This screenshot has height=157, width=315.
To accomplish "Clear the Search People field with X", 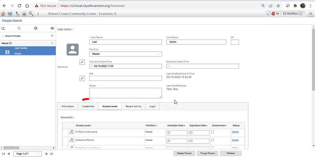I will point(52,36).
